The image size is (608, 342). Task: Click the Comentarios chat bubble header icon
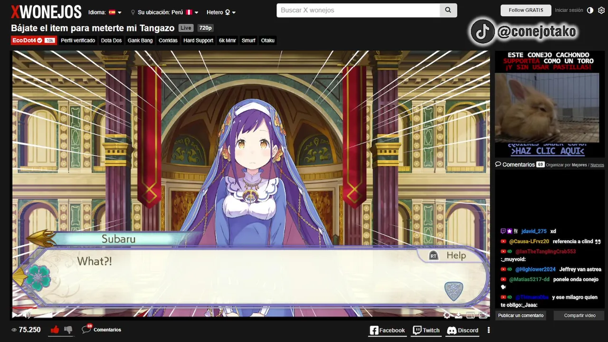pos(498,164)
